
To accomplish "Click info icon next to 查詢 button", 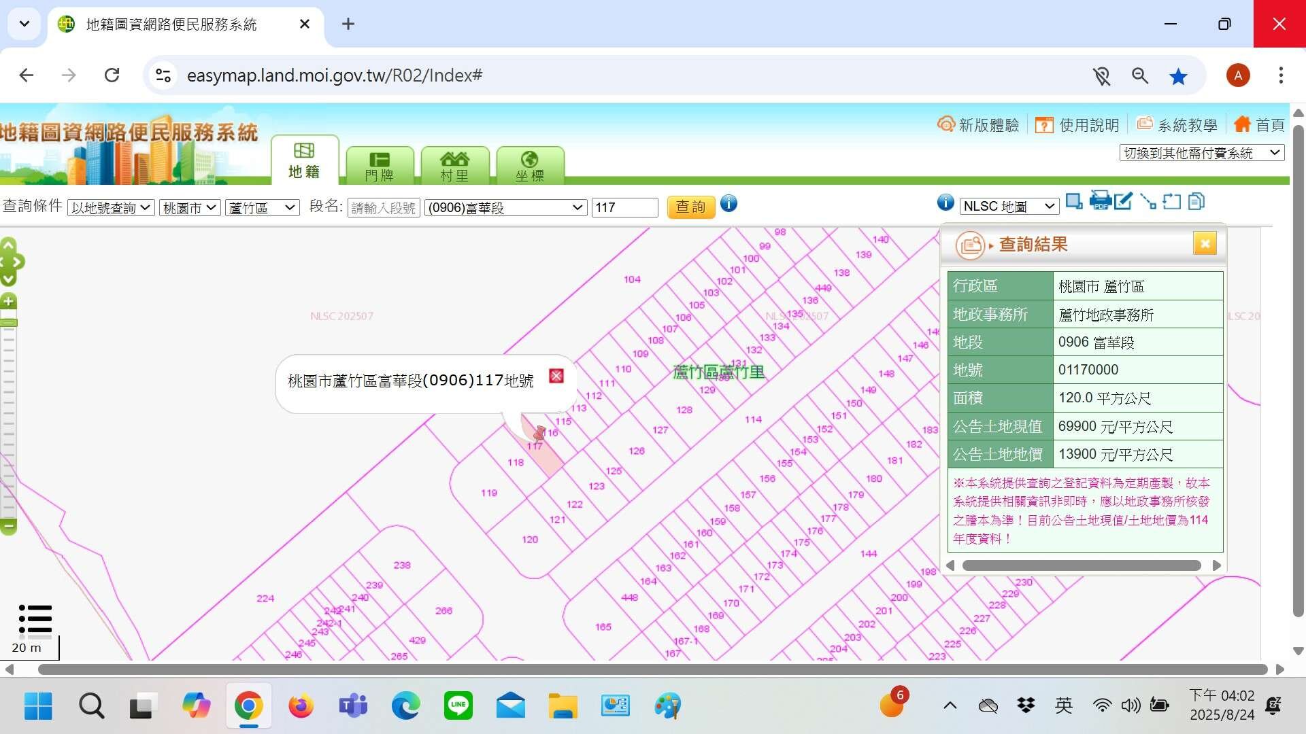I will (729, 203).
